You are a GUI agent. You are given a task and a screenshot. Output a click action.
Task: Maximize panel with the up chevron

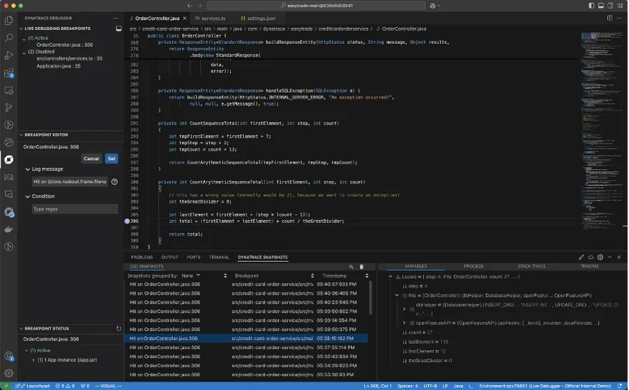click(609, 257)
